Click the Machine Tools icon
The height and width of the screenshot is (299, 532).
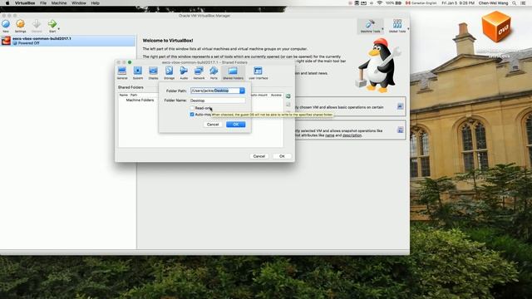[x=369, y=24]
